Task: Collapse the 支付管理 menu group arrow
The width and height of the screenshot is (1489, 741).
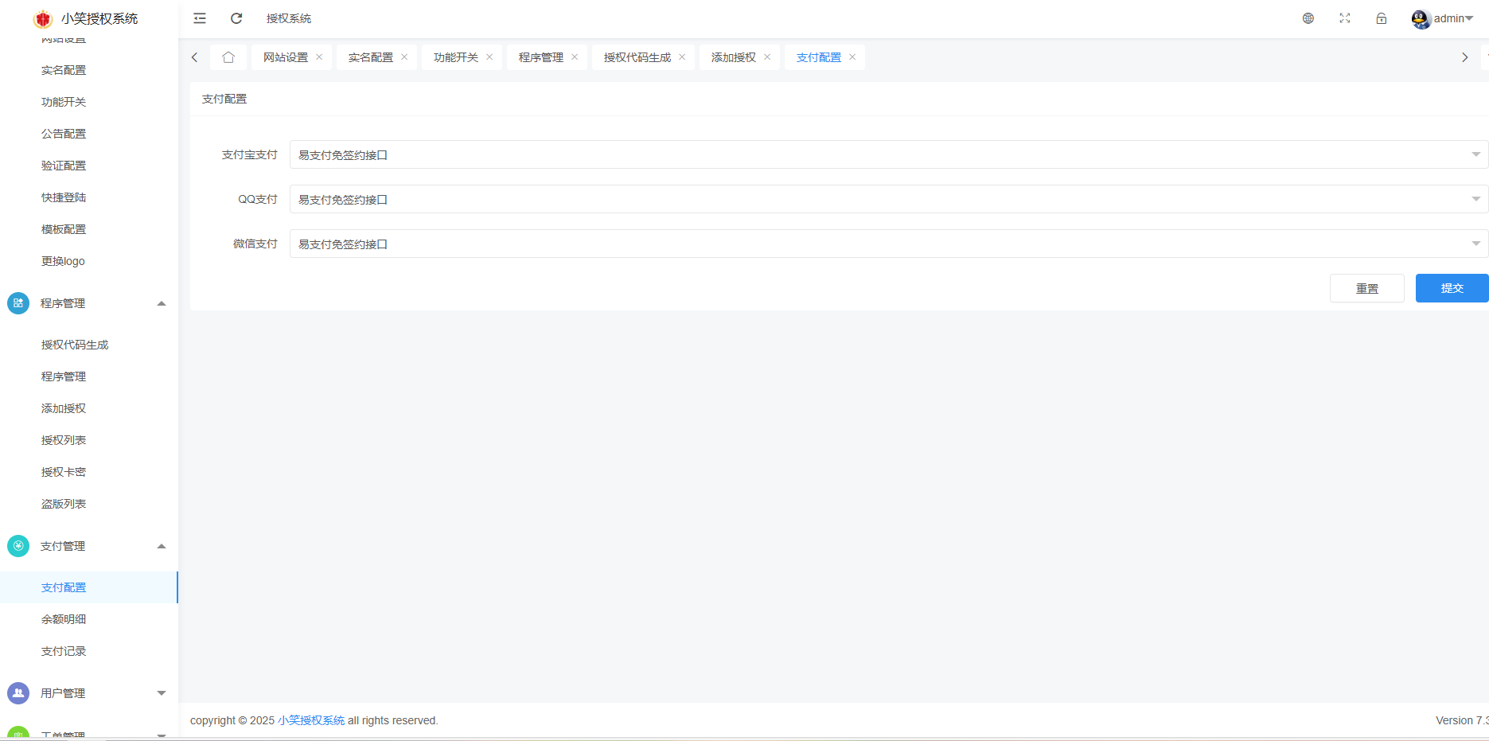Action: (162, 546)
